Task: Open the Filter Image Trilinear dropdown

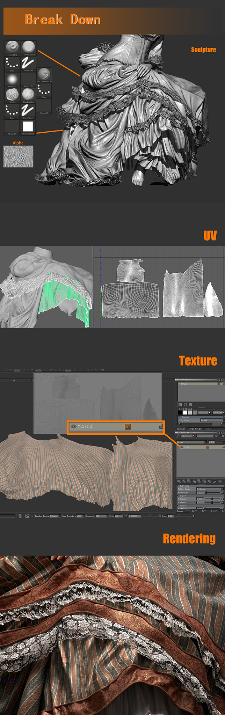Action: pos(210,489)
